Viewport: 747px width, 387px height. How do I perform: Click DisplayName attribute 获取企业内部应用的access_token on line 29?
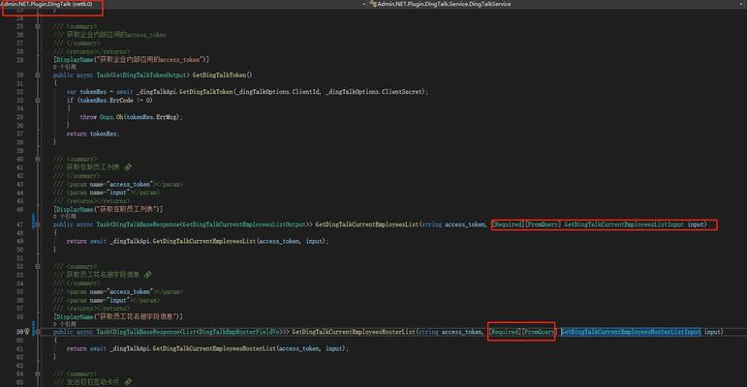tap(131, 60)
